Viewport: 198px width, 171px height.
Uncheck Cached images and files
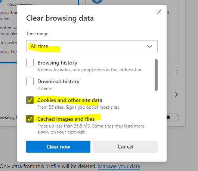(x=30, y=119)
